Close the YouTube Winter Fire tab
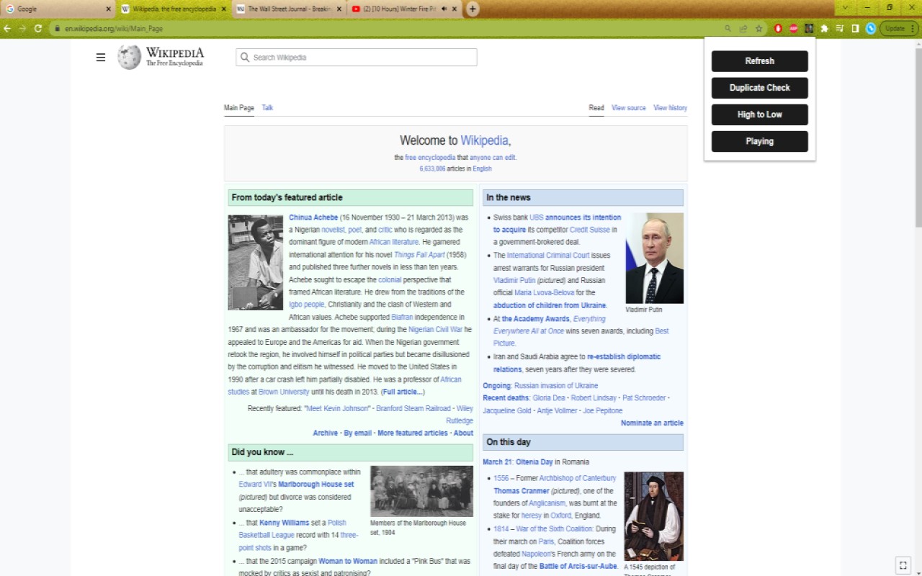This screenshot has width=922, height=576. pos(455,9)
